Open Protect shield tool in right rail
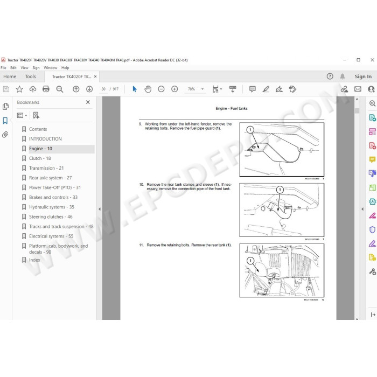The height and width of the screenshot is (377, 377). click(x=372, y=229)
